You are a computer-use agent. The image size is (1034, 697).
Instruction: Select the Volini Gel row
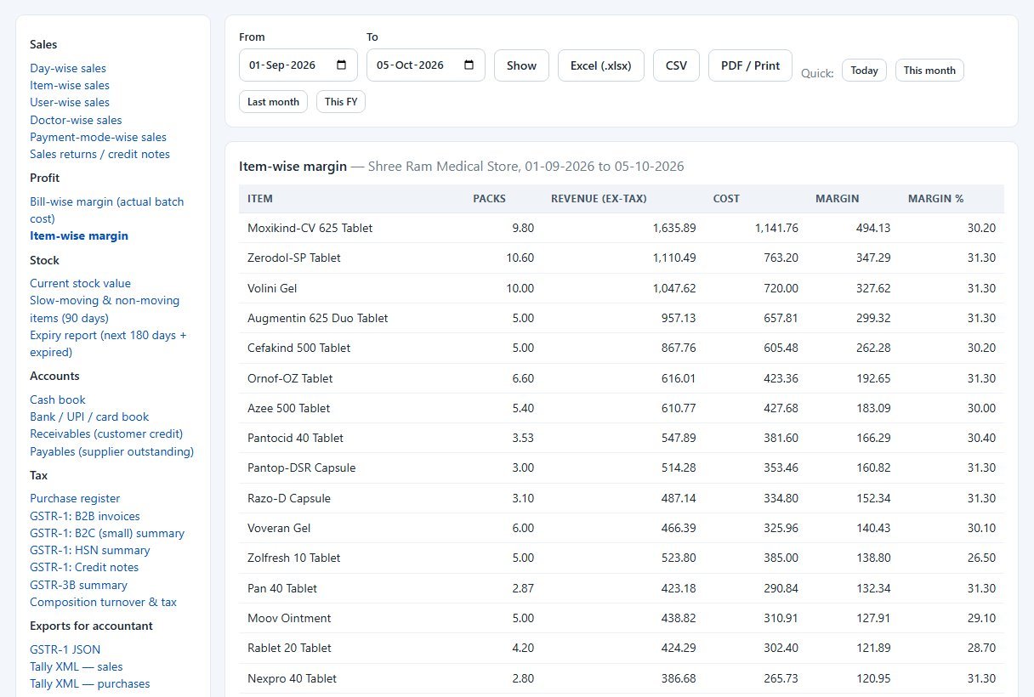622,288
